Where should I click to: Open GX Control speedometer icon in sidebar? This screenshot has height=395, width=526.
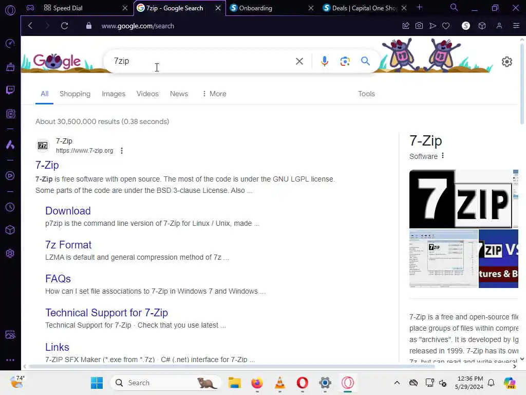pos(10,43)
